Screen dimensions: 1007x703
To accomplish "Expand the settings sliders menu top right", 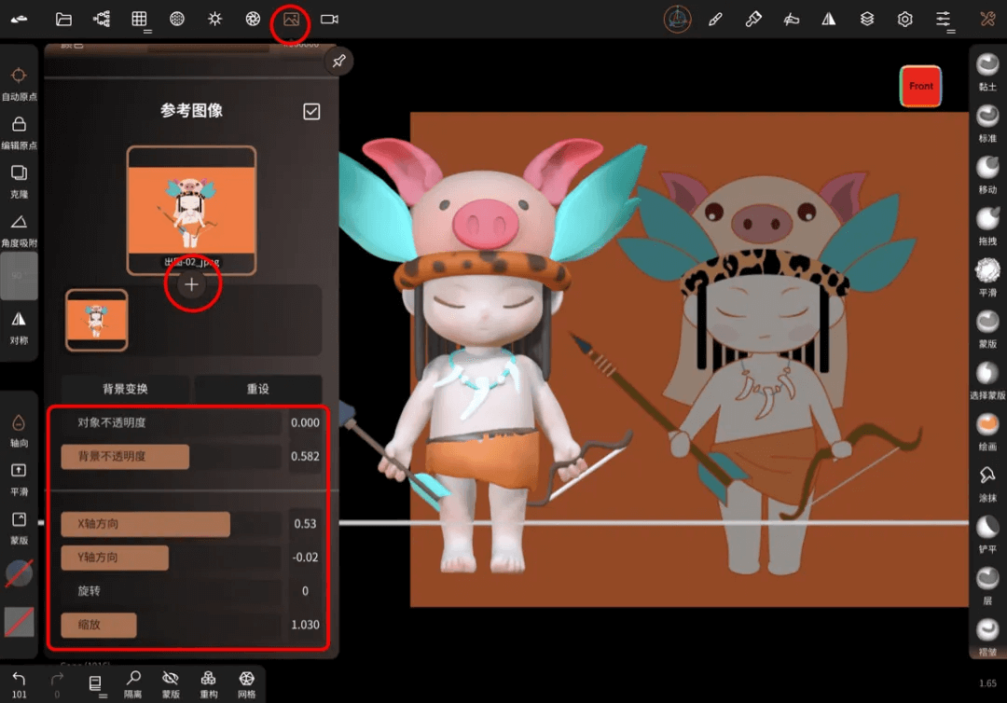I will pos(944,20).
